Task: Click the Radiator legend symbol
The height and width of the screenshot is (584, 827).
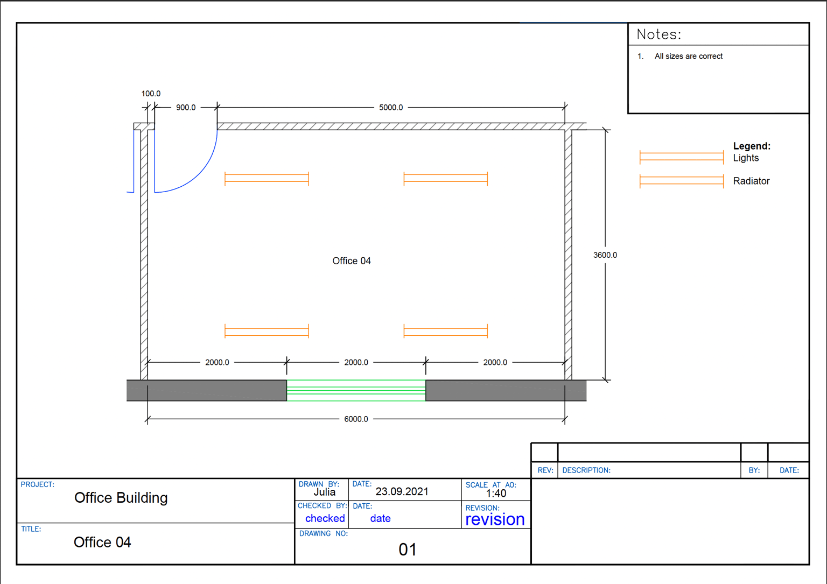Action: (682, 181)
